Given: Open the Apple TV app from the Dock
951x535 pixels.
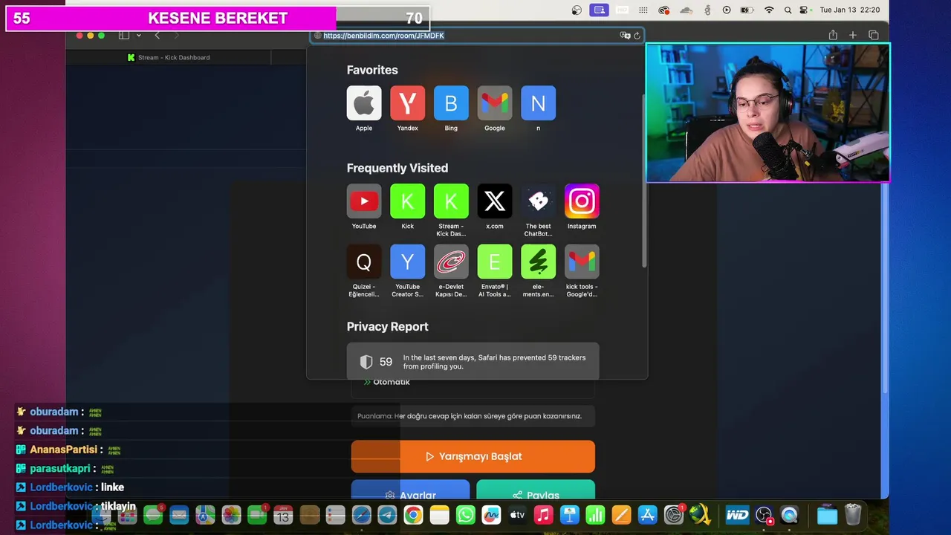Looking at the screenshot, I should pos(518,514).
